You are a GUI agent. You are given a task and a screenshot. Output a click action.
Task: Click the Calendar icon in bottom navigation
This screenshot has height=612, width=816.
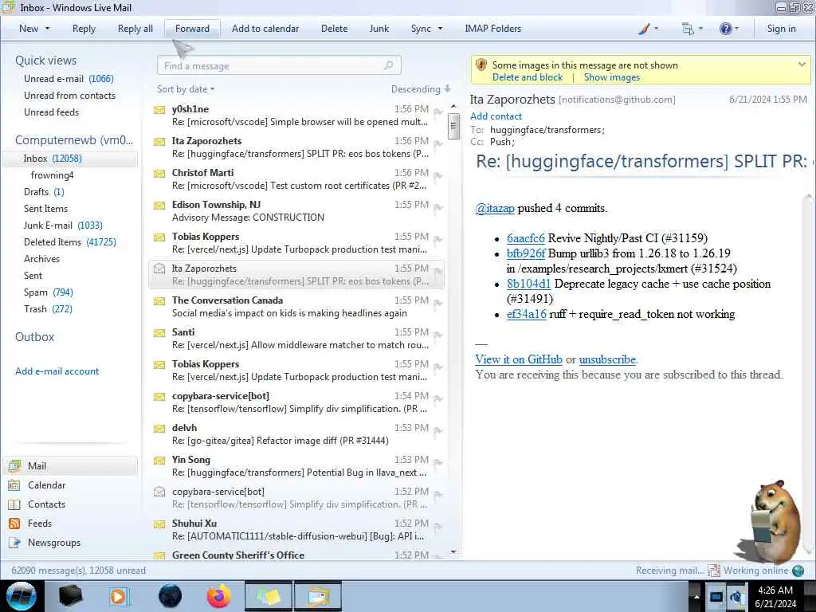(14, 485)
